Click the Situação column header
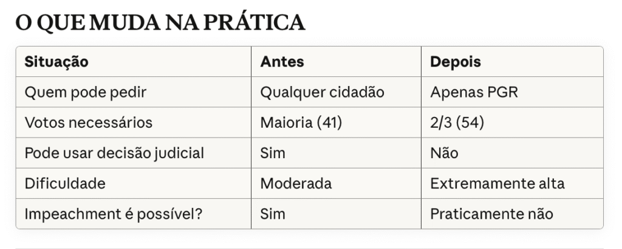Image resolution: width=622 pixels, height=249 pixels. [x=56, y=62]
